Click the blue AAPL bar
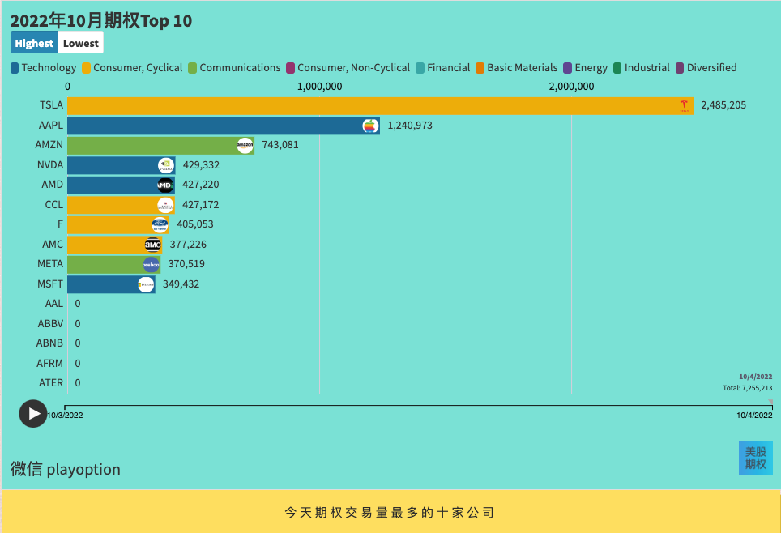 pyautogui.click(x=223, y=126)
